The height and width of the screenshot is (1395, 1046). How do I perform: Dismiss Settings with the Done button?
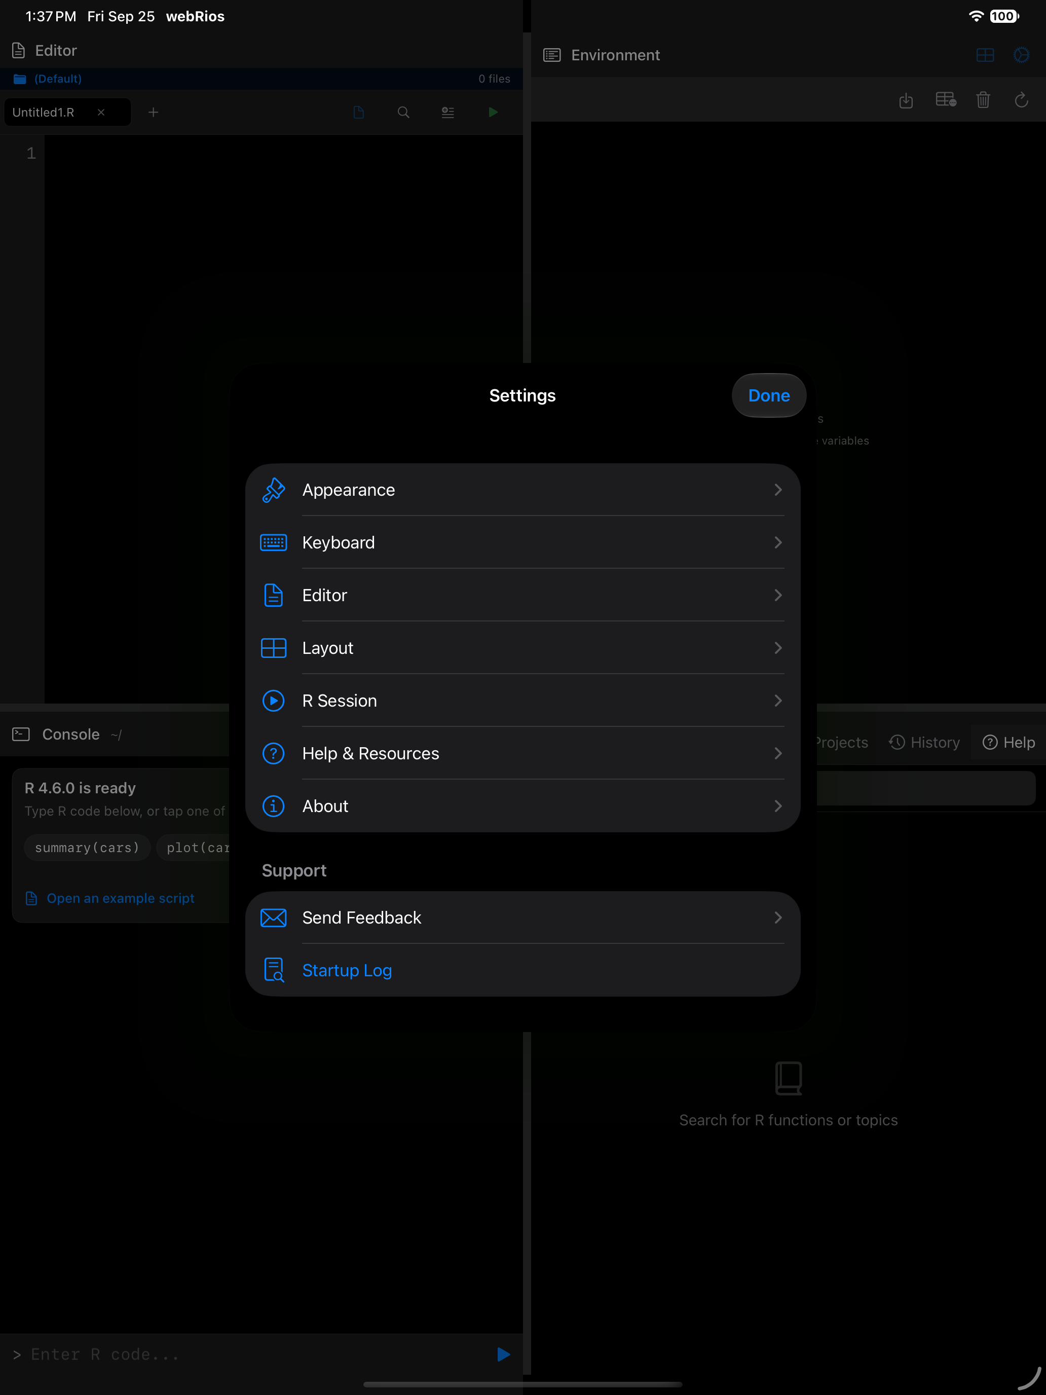tap(769, 395)
